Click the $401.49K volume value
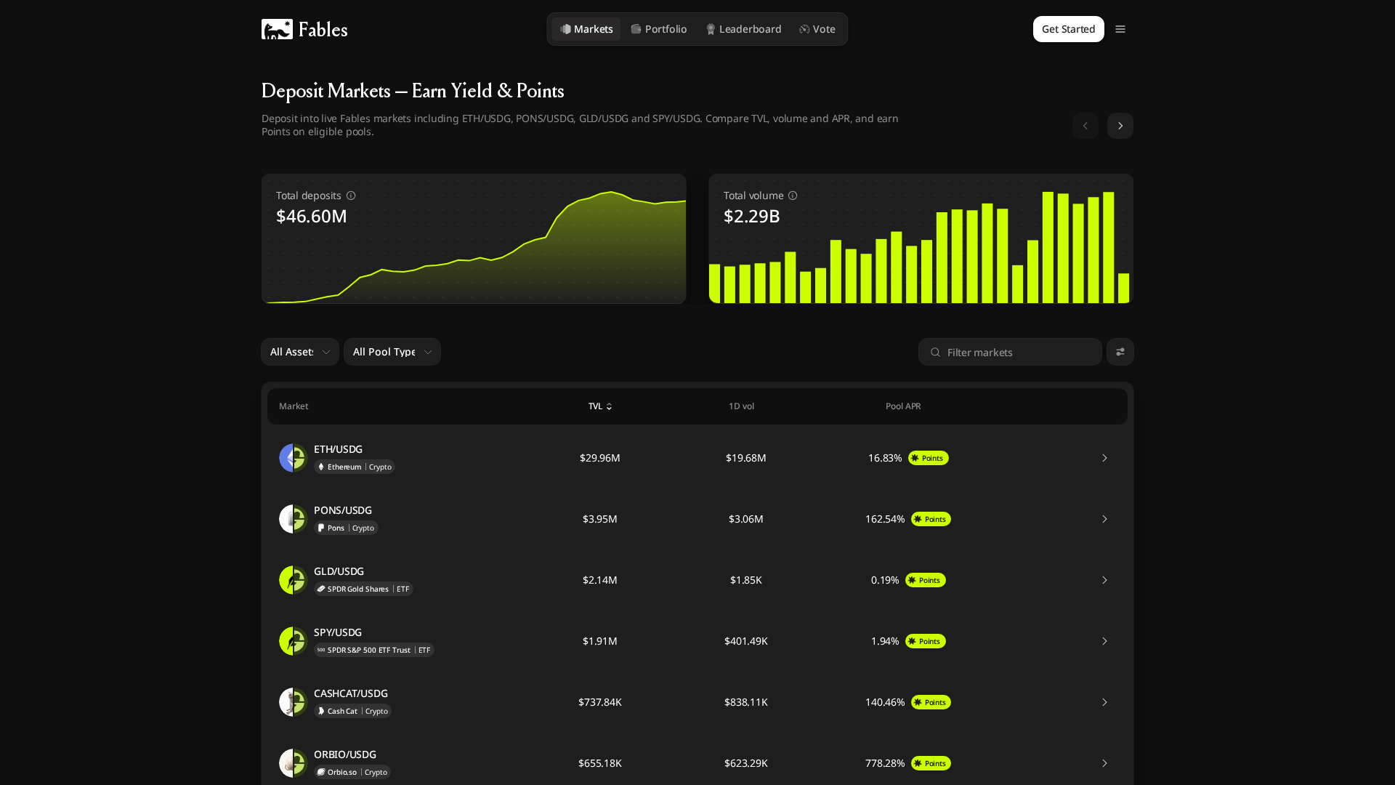This screenshot has width=1395, height=785. tap(746, 641)
